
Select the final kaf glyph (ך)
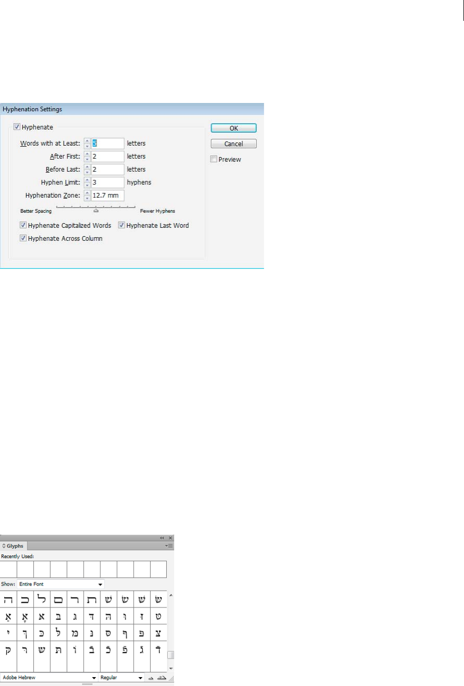pyautogui.click(x=25, y=633)
